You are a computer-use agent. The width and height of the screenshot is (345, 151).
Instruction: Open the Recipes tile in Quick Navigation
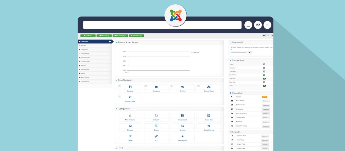coord(130,88)
